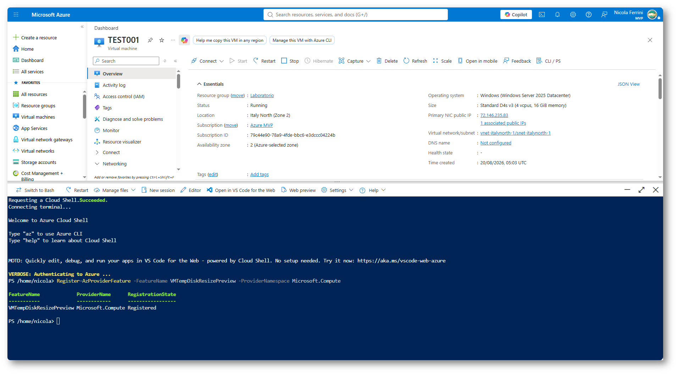This screenshot has width=678, height=375.
Task: Click Open in mobile
Action: point(478,61)
